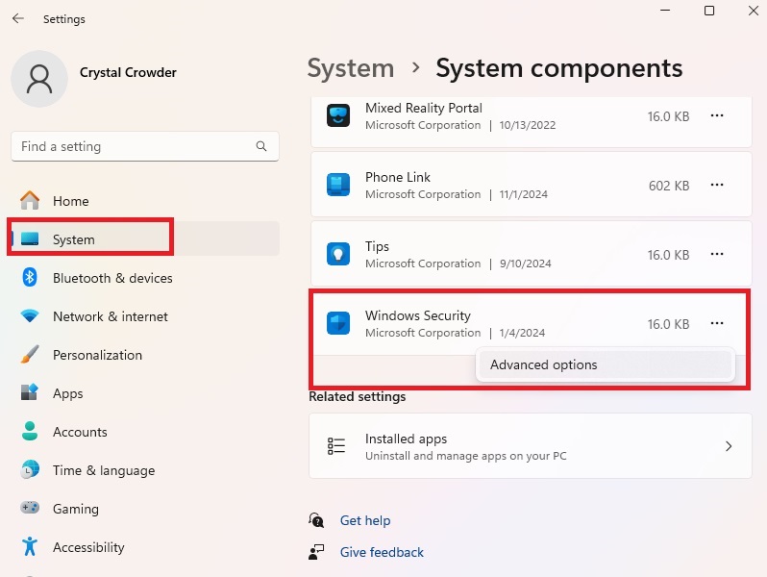
Task: Select the Phone Link name text
Action: [x=398, y=177]
